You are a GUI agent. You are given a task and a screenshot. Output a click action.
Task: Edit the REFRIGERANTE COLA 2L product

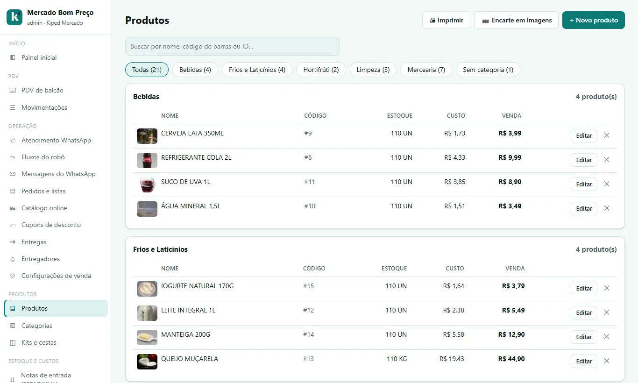584,160
